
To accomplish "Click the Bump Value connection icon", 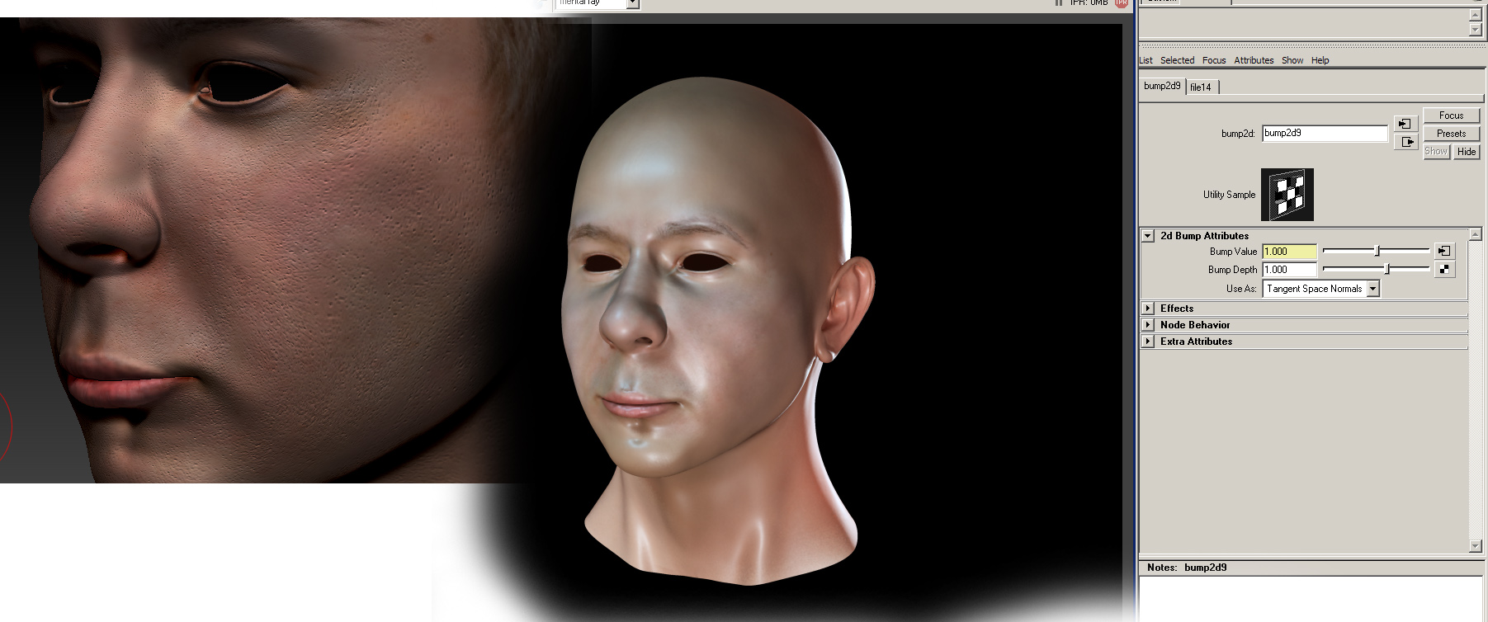I will pyautogui.click(x=1443, y=251).
